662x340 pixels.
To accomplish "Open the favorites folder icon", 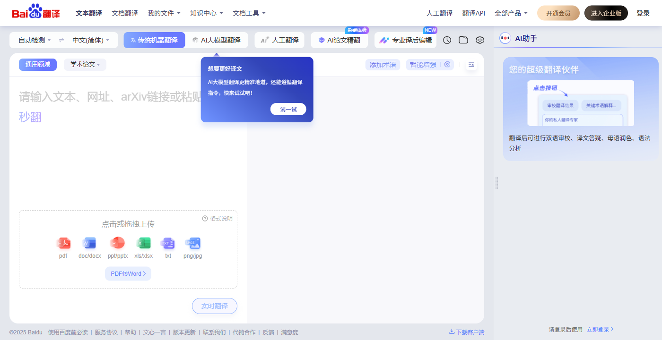I will tap(463, 40).
